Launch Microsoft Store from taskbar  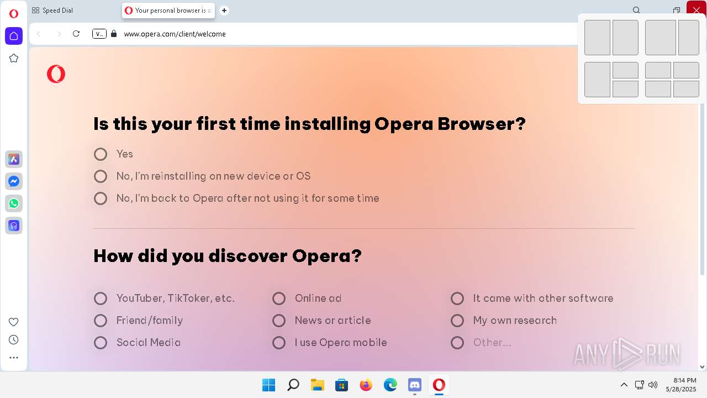click(x=342, y=385)
